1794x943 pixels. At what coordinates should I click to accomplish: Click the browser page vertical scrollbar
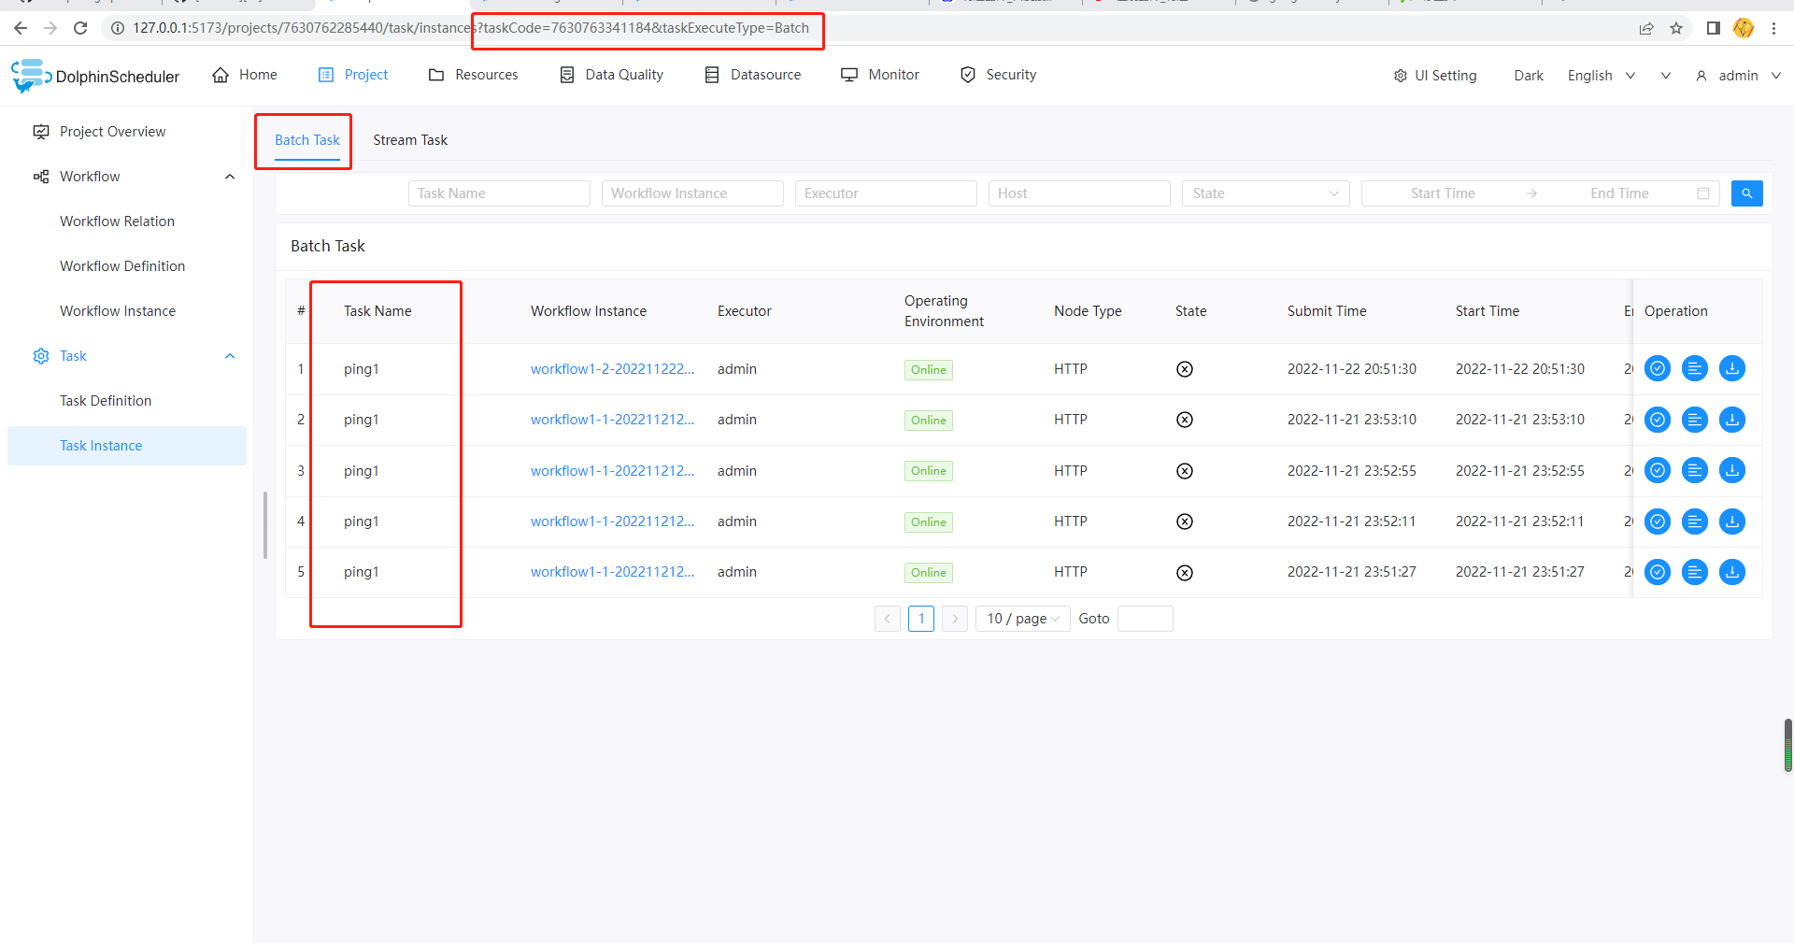coord(1787,745)
